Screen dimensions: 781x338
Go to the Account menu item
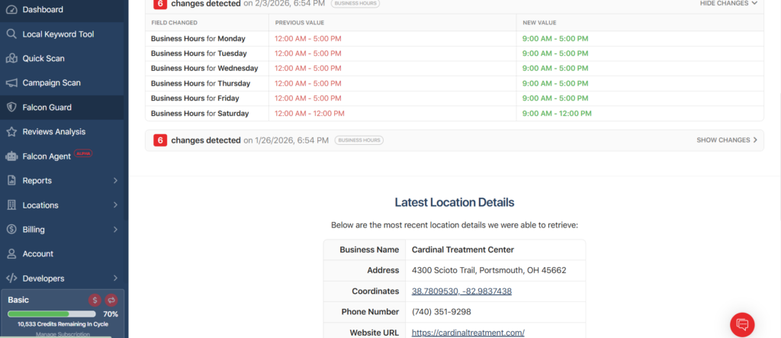[37, 254]
